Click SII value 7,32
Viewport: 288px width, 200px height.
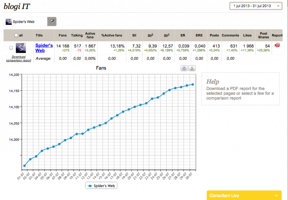point(136,46)
